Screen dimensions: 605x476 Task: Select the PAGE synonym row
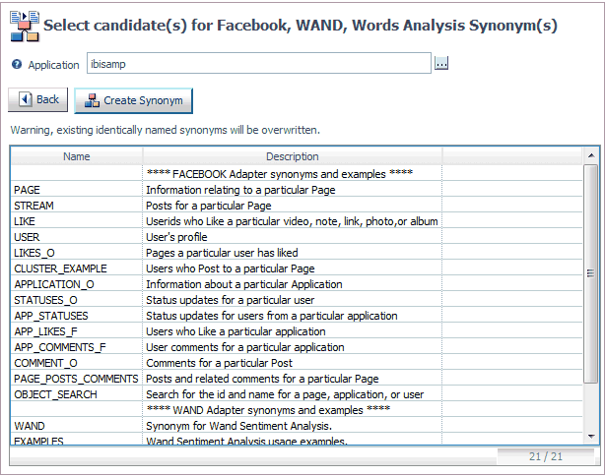(297, 190)
